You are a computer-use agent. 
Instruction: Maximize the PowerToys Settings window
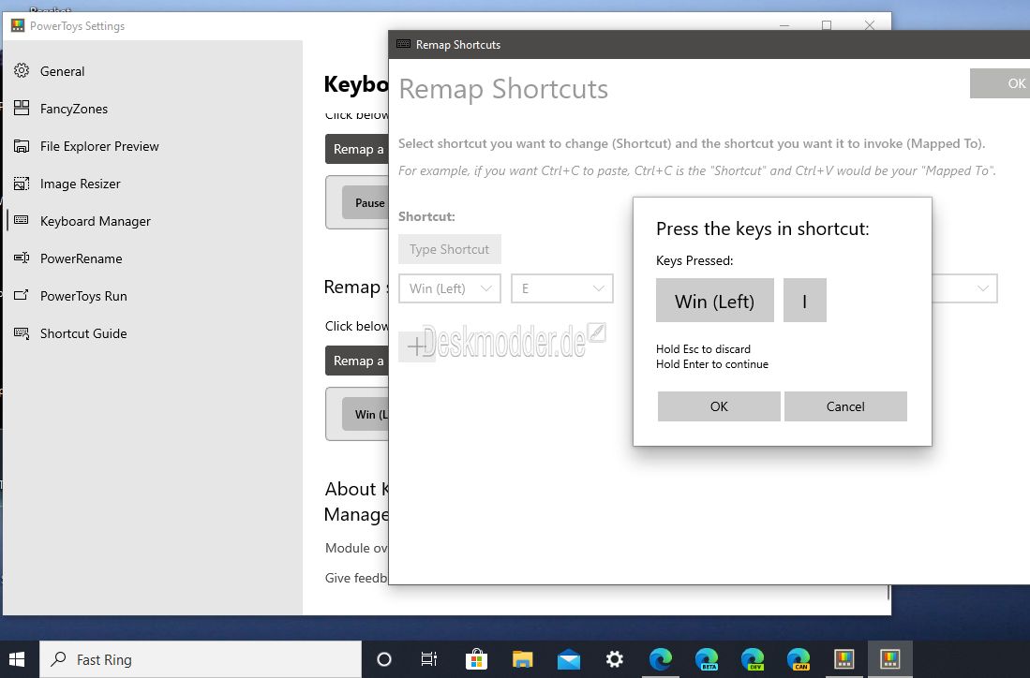(x=827, y=25)
